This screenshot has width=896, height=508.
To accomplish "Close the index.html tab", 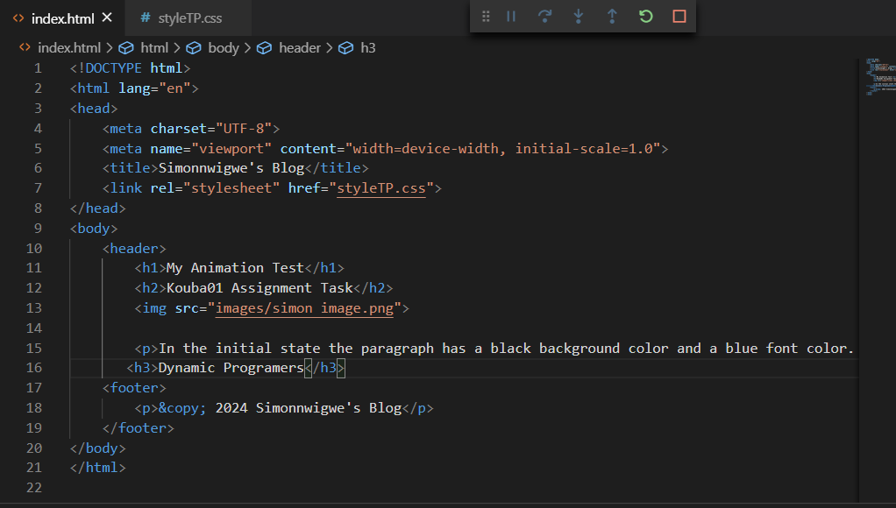I will pyautogui.click(x=107, y=18).
